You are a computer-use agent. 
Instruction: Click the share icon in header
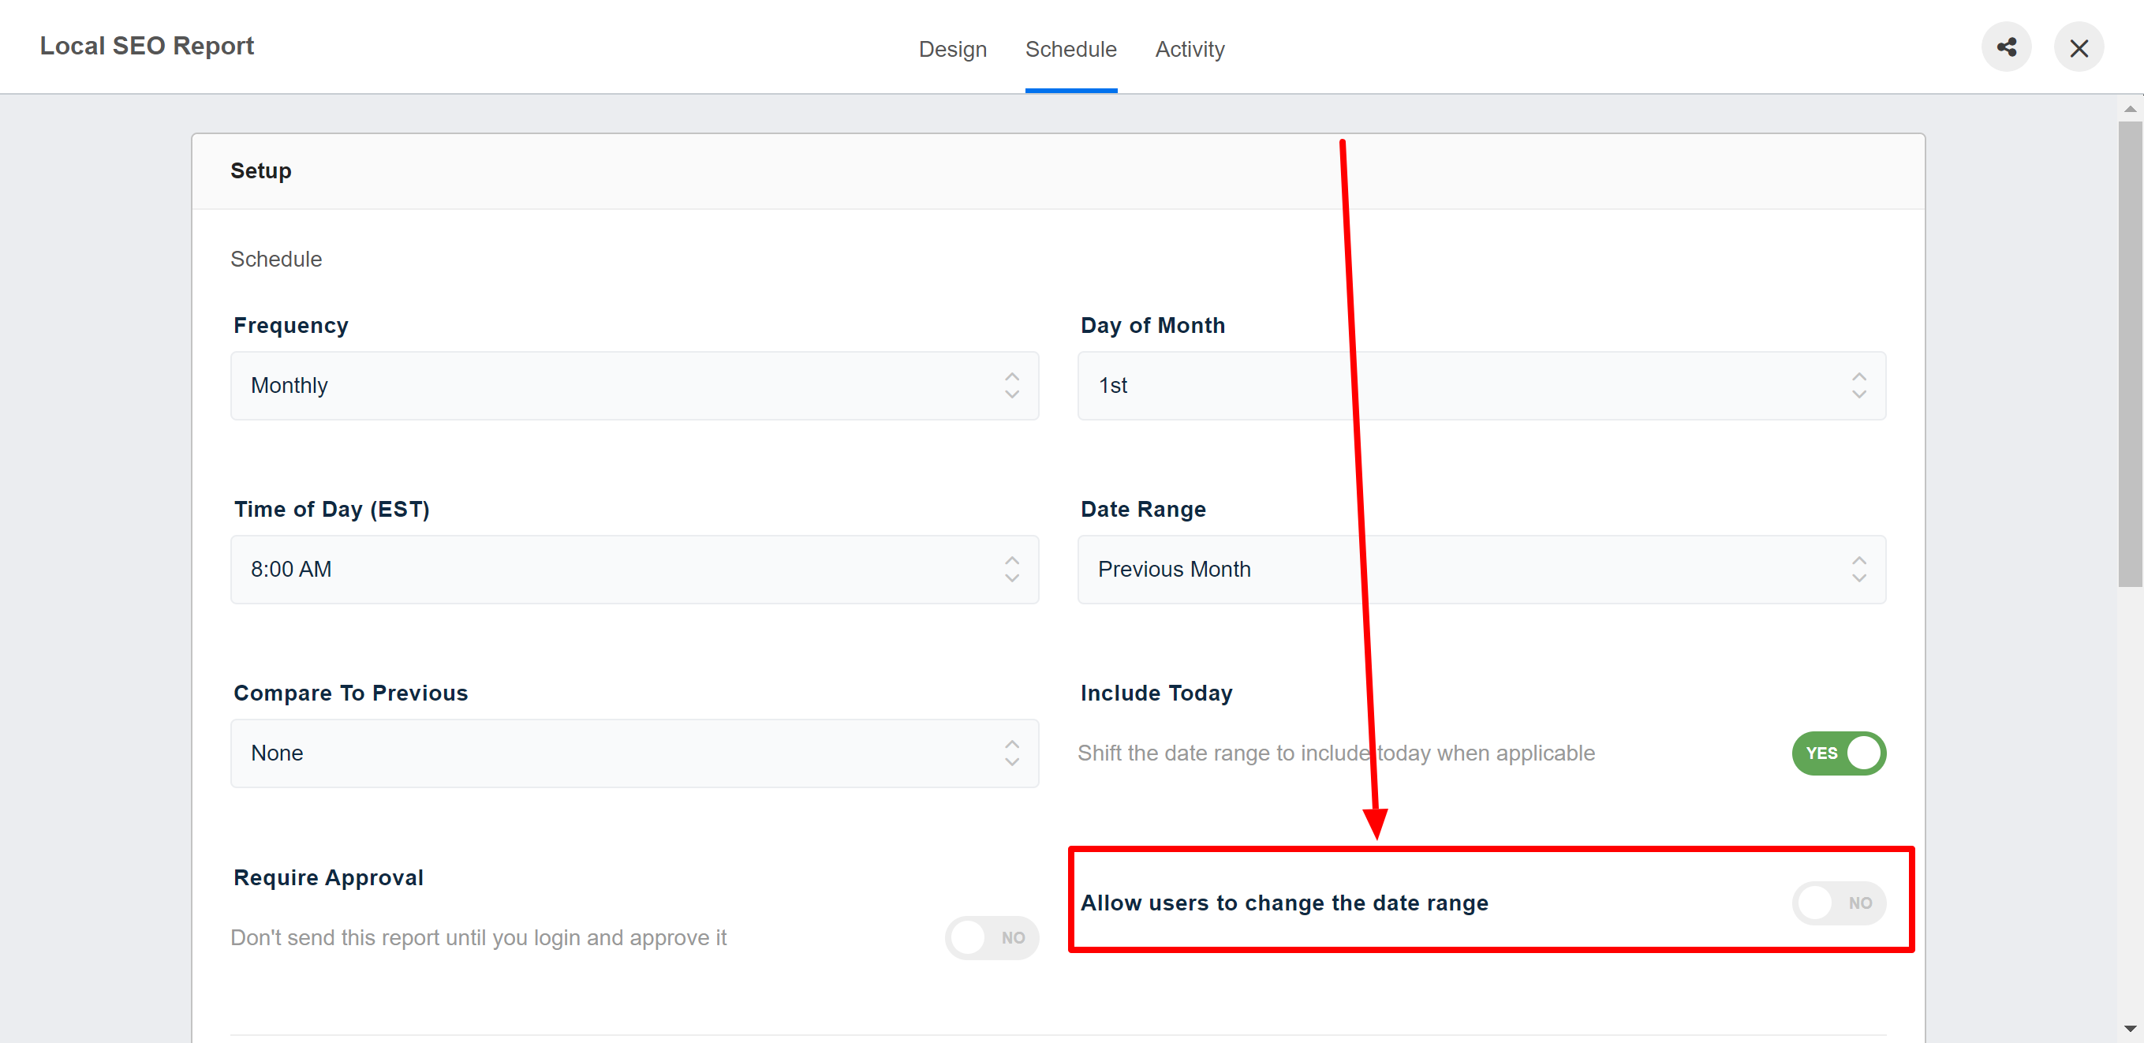[x=2006, y=47]
